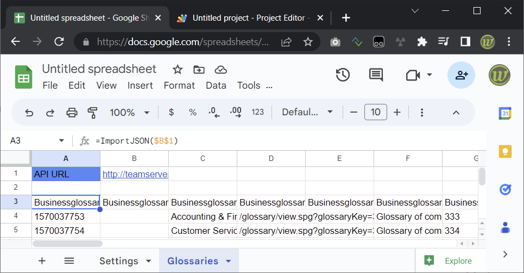Switch to the Settings sheet tab
The width and height of the screenshot is (524, 273).
point(118,261)
